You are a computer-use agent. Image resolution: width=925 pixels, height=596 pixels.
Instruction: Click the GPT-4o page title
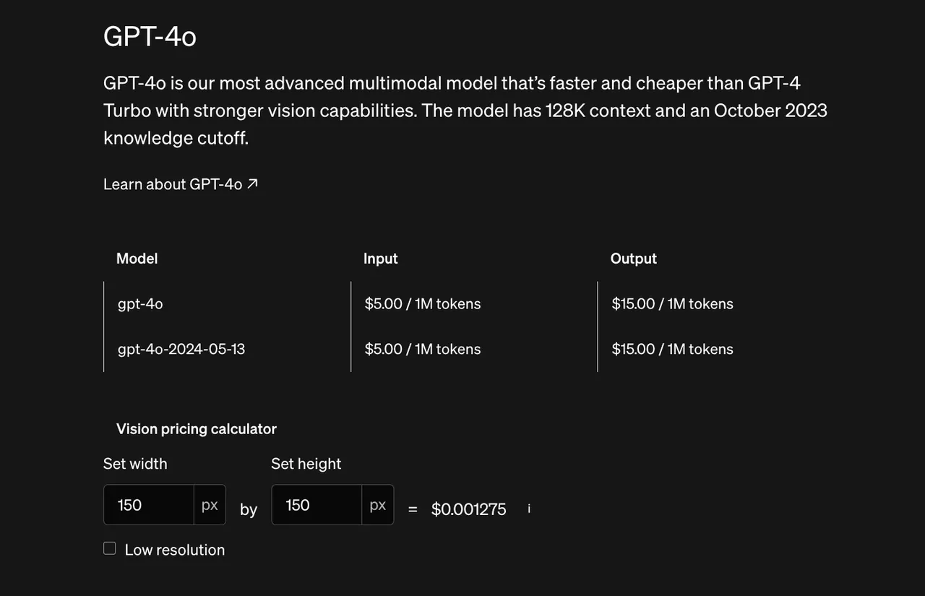coord(150,36)
